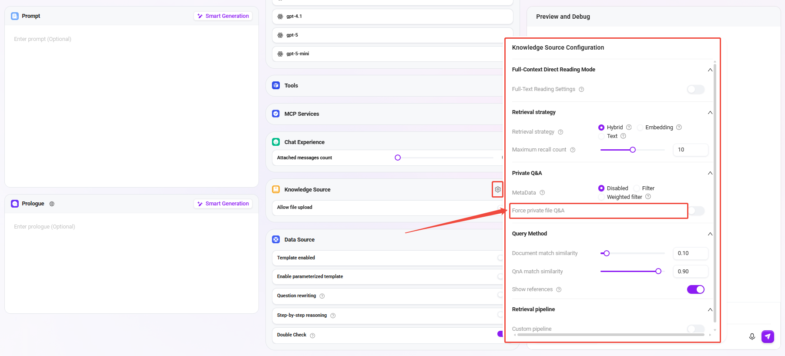
Task: Collapse Private Q&A section chevron
Action: 710,173
